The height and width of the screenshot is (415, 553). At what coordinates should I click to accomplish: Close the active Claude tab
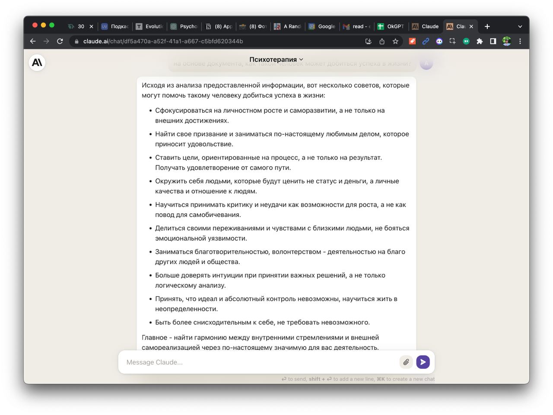point(471,26)
